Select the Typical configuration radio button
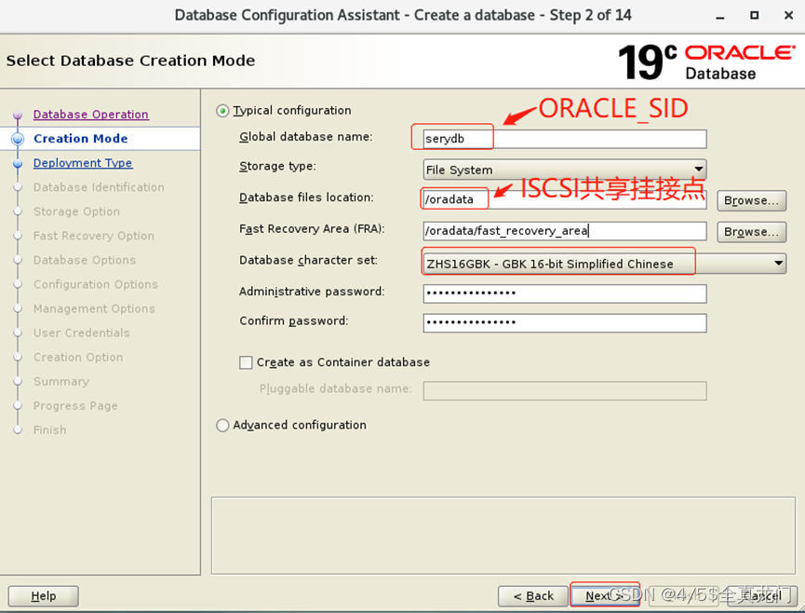Screen dimensions: 805x613 point(222,110)
